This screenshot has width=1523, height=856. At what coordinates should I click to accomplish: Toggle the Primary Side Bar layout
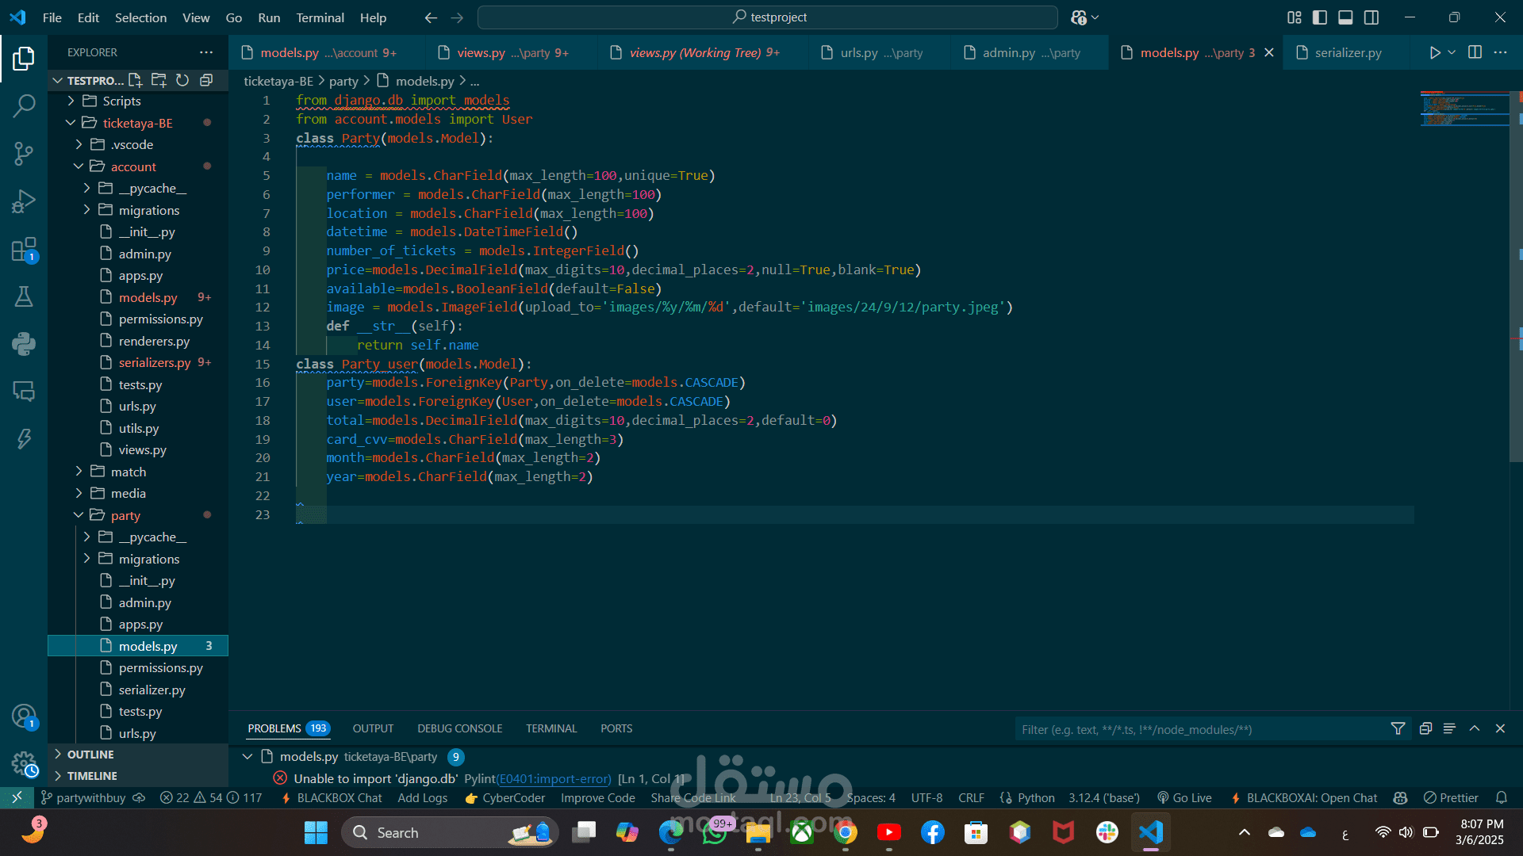tap(1320, 17)
